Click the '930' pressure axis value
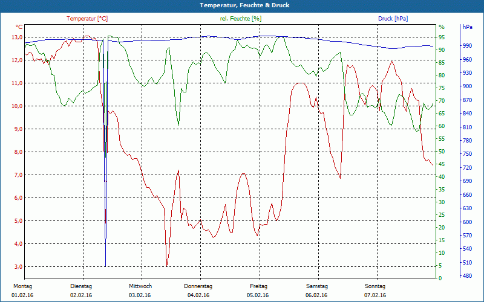 [467, 73]
